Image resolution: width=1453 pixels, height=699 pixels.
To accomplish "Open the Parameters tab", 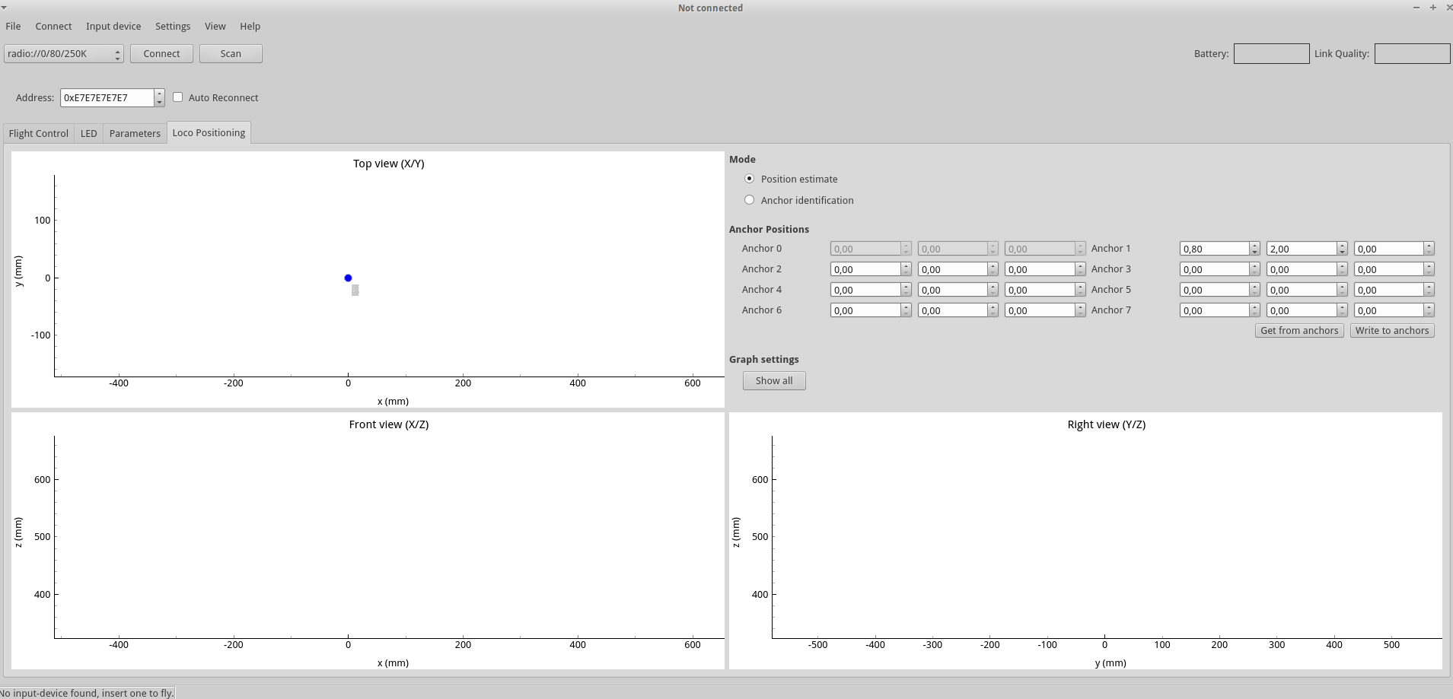I will (x=135, y=133).
